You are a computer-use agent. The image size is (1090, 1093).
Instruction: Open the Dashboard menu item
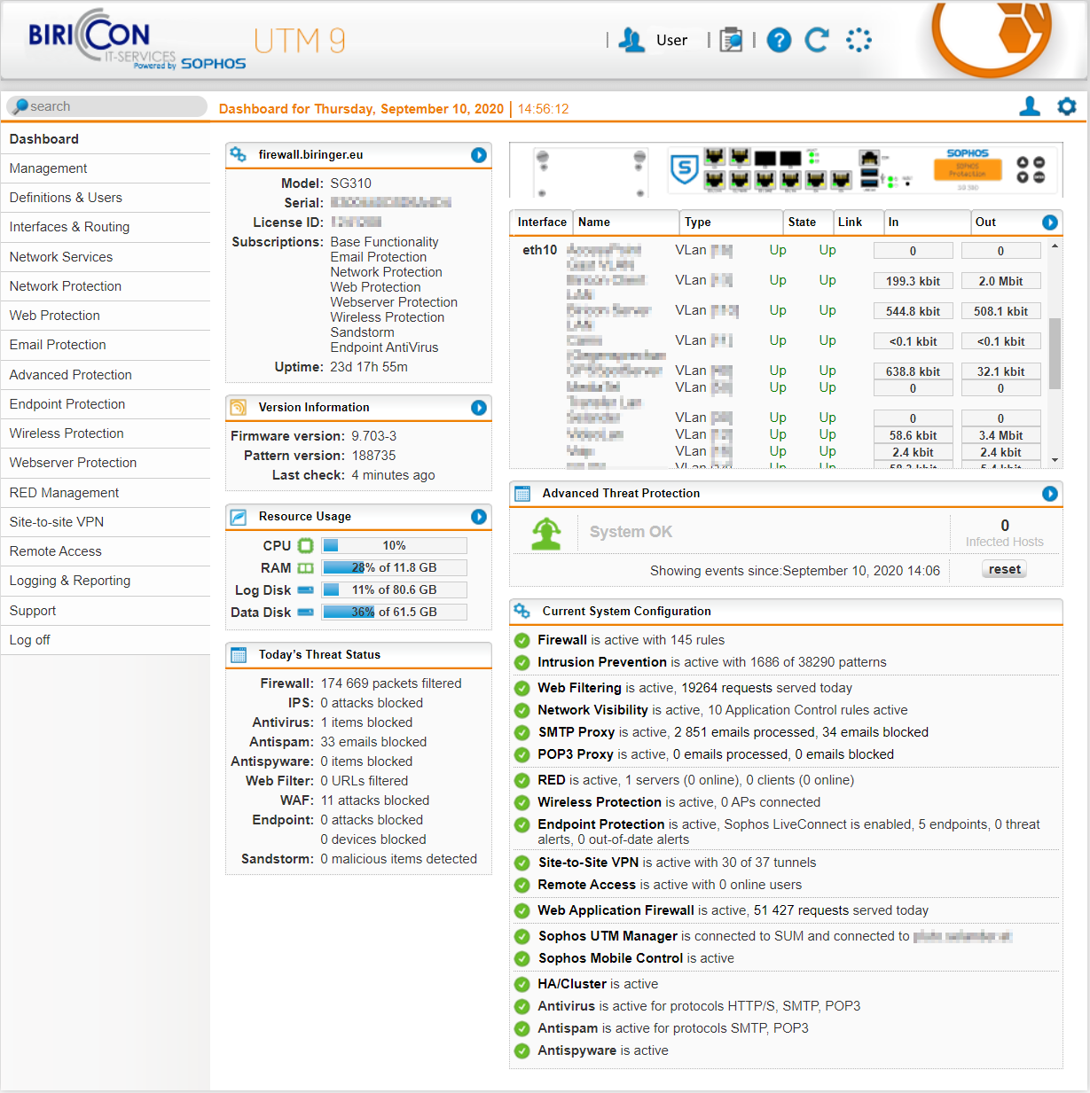click(106, 139)
